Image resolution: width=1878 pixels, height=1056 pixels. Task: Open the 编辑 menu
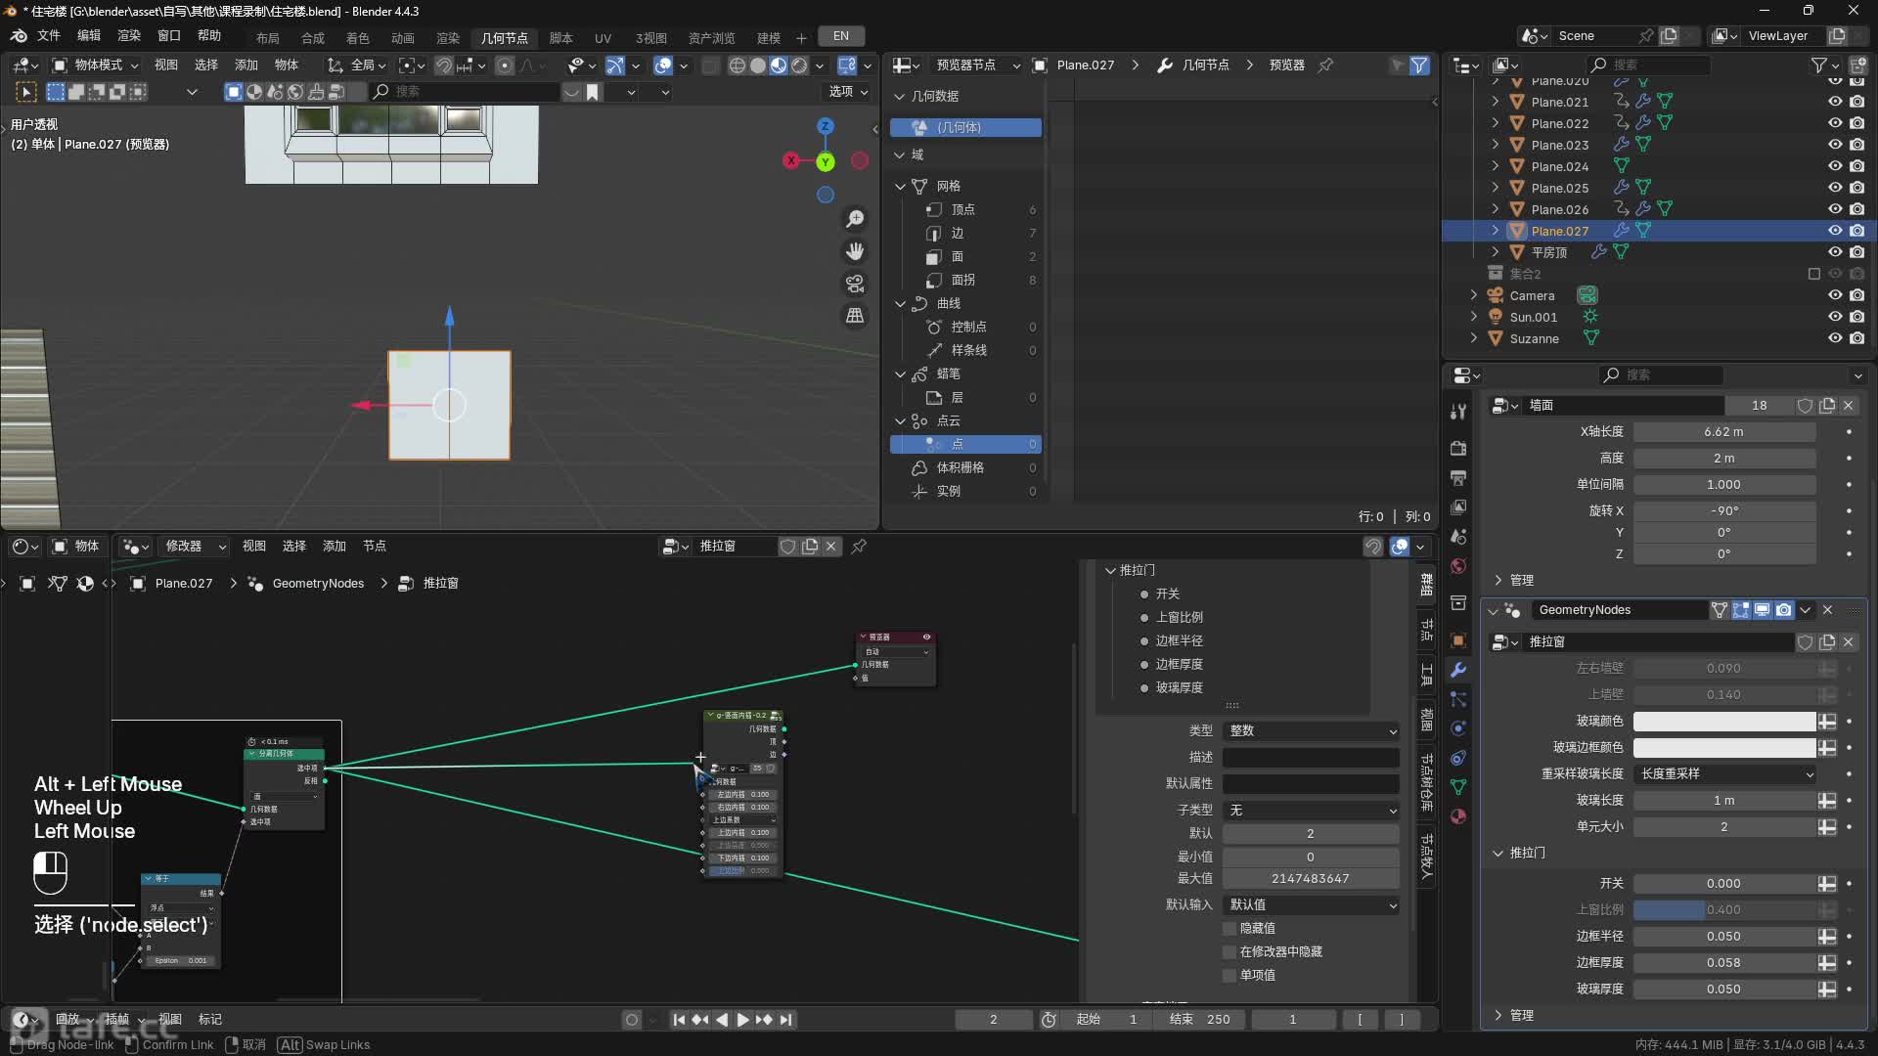pyautogui.click(x=89, y=36)
